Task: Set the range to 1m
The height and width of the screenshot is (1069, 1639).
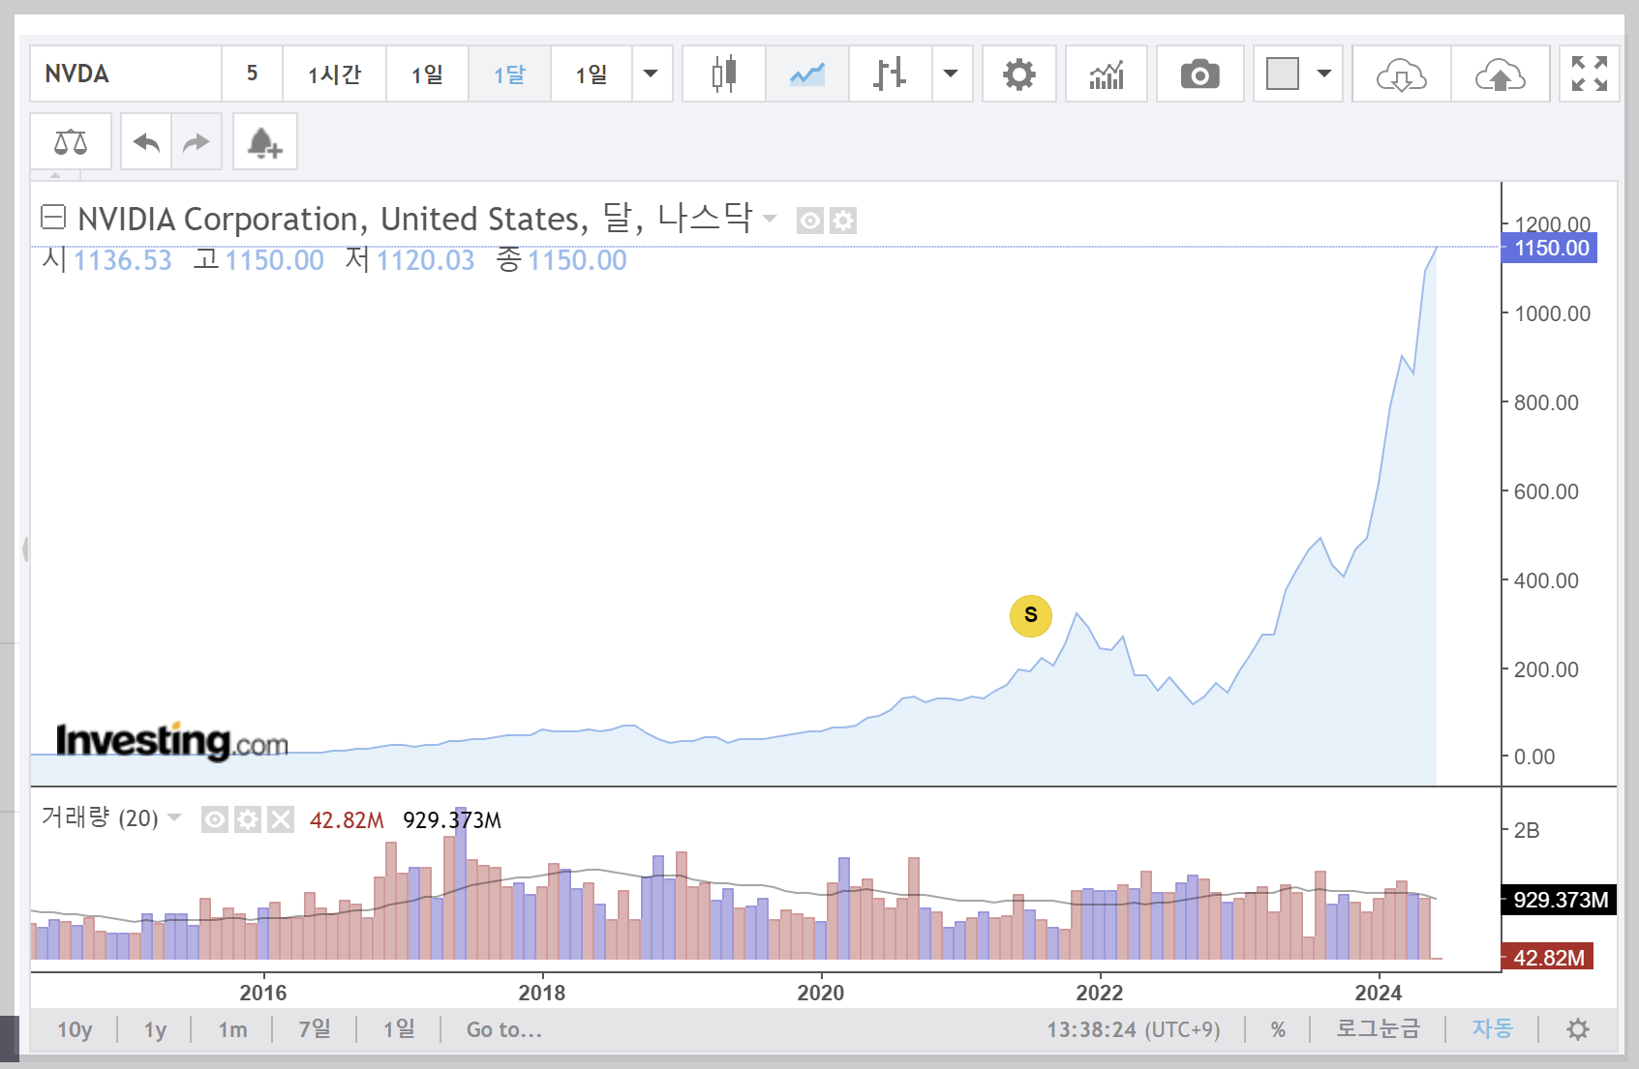Action: click(232, 1029)
